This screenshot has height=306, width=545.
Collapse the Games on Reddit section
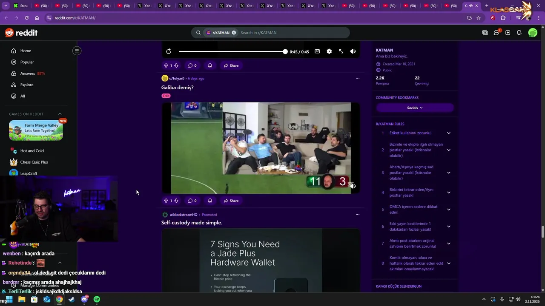(60, 114)
